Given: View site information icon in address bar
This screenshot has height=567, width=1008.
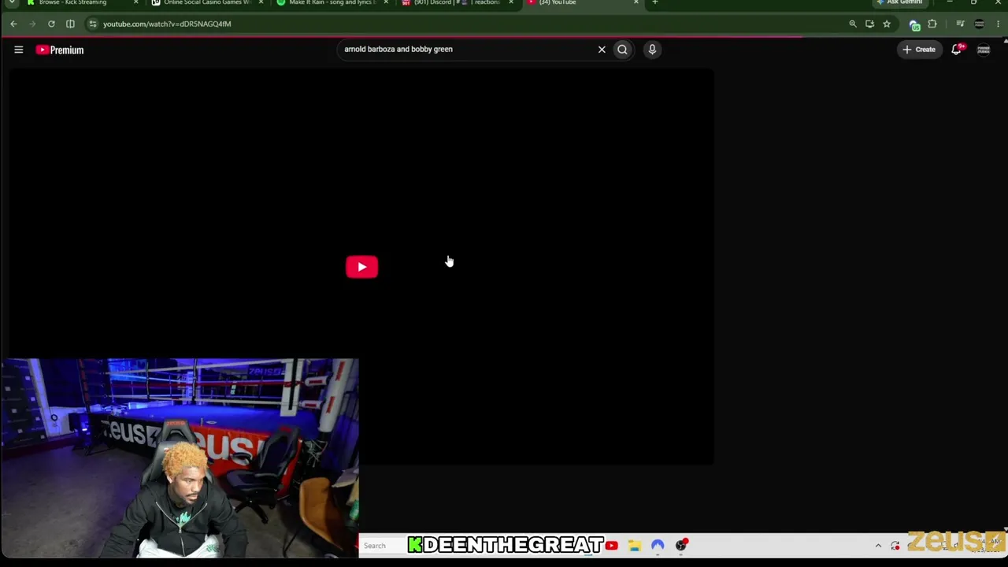Looking at the screenshot, I should pos(93,24).
